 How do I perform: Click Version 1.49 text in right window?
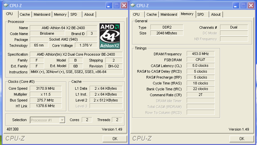point(239,129)
